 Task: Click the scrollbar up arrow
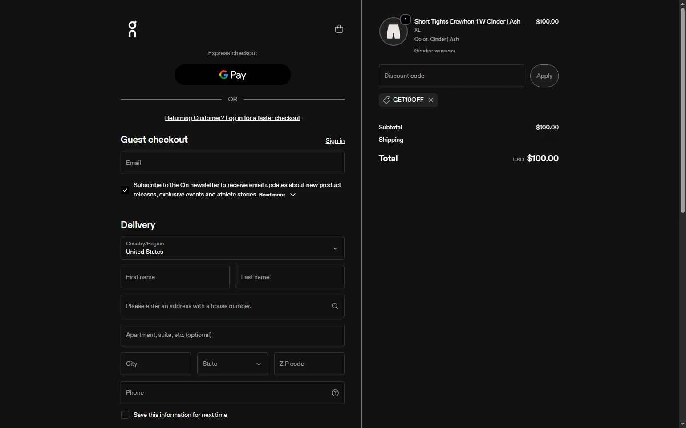pyautogui.click(x=682, y=4)
